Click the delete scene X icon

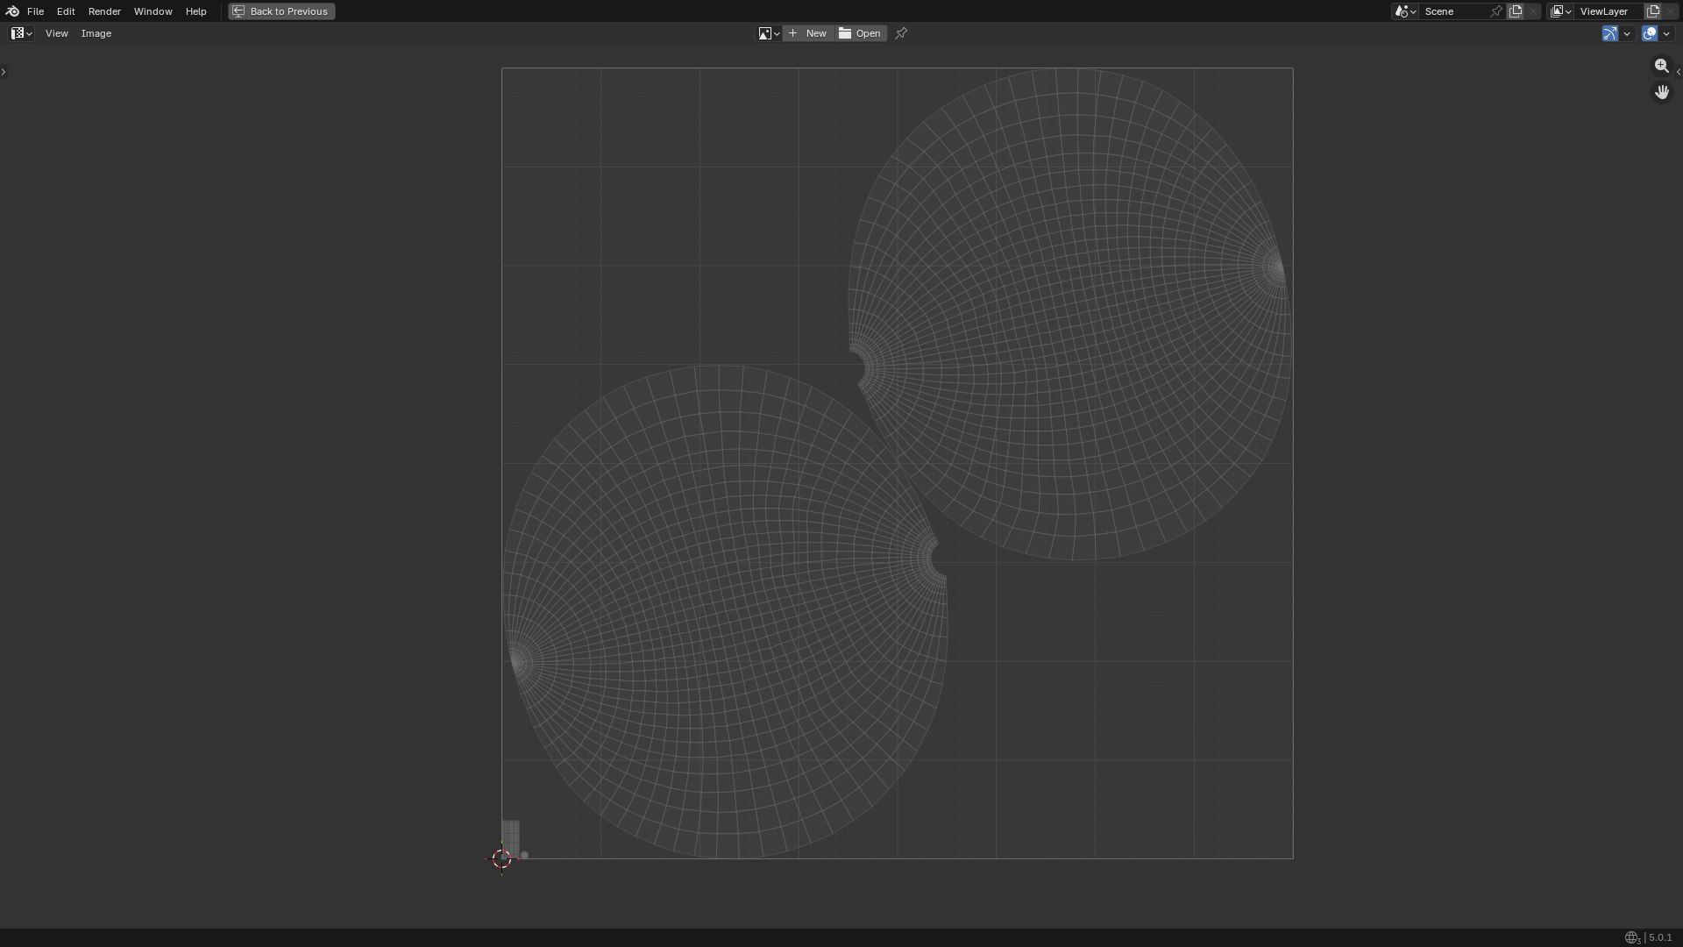[x=1533, y=11]
